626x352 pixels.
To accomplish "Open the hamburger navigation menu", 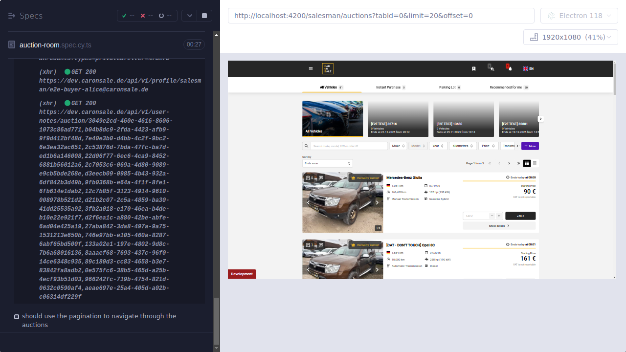I will click(311, 69).
